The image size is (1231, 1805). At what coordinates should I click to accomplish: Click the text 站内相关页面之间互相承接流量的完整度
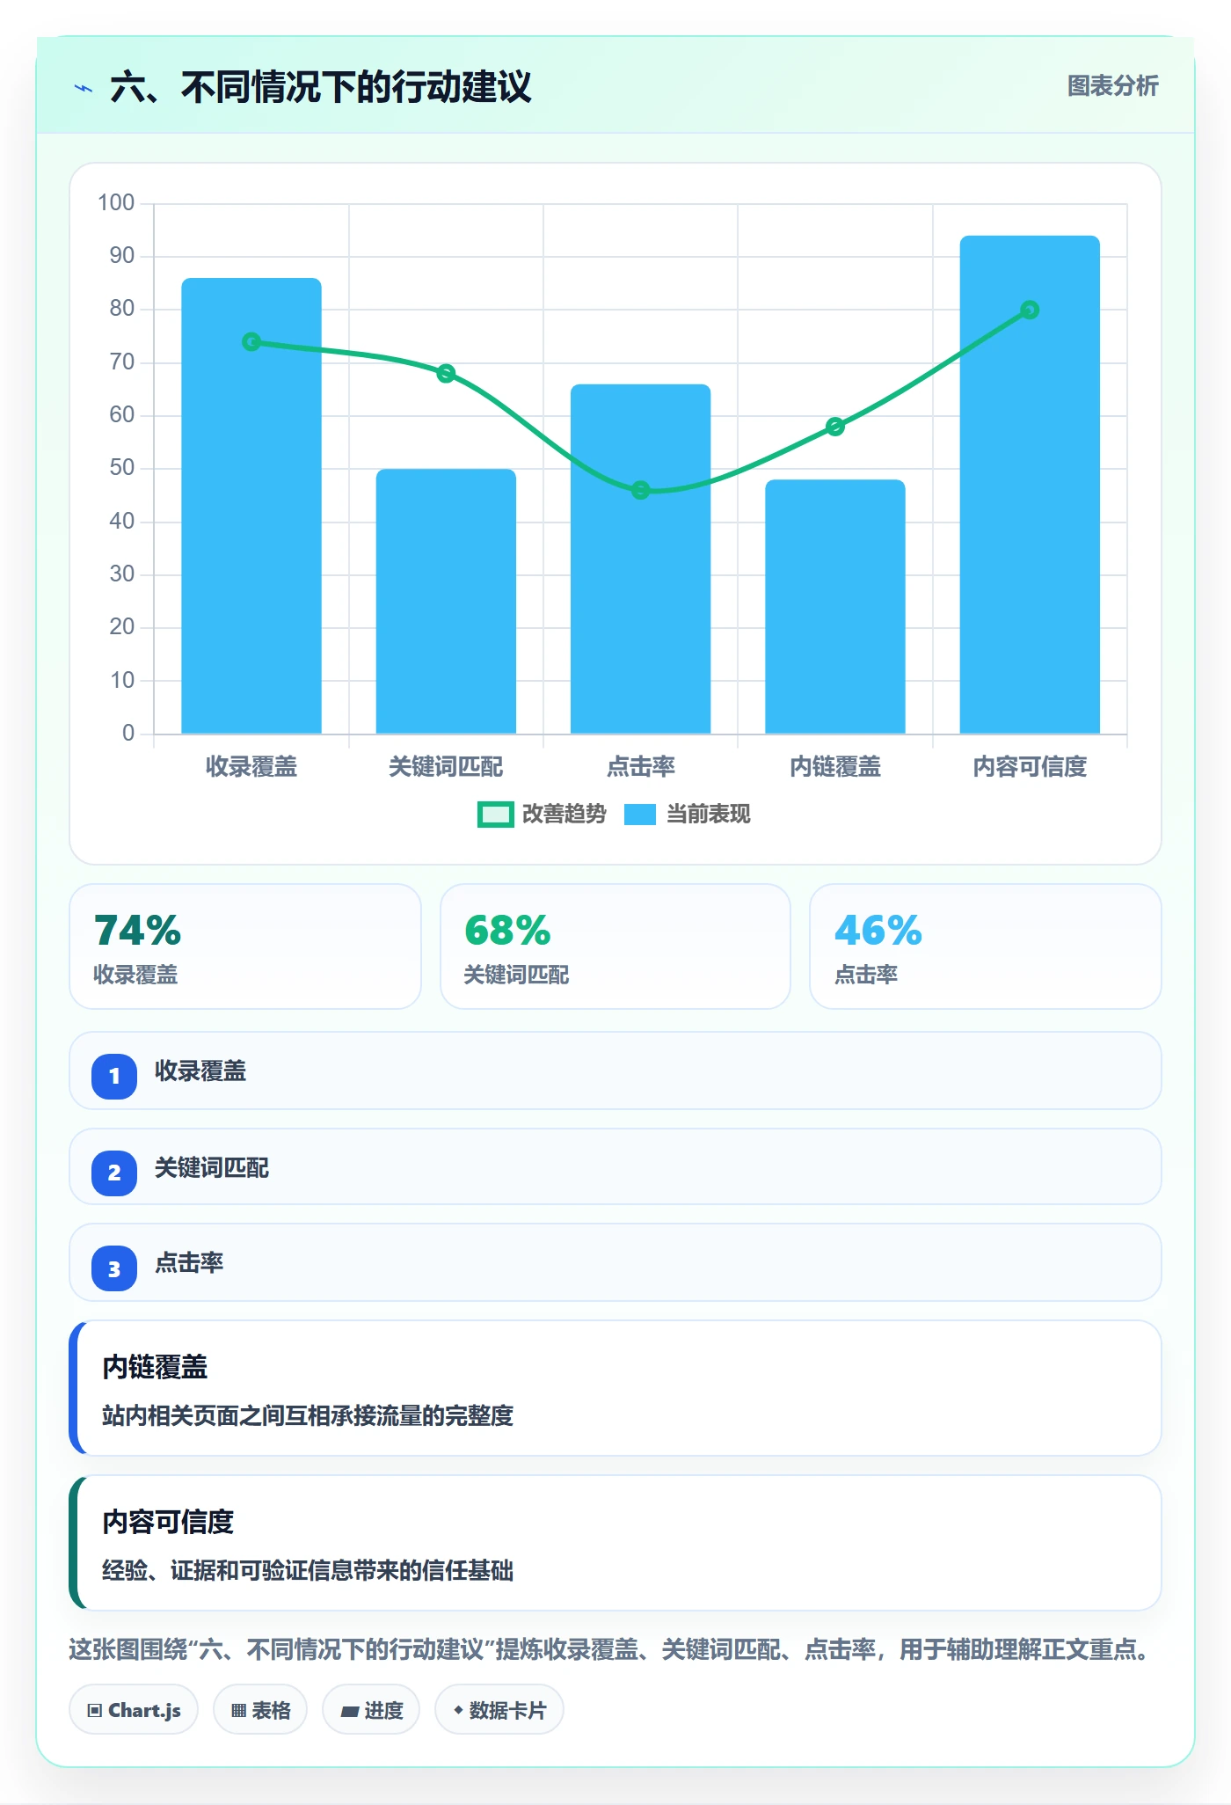(308, 1415)
